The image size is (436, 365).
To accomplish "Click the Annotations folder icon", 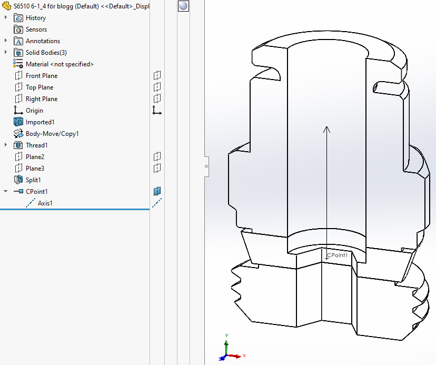I will (18, 41).
